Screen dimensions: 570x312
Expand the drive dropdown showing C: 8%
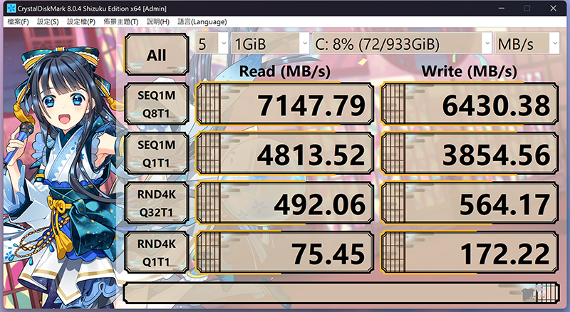point(402,43)
